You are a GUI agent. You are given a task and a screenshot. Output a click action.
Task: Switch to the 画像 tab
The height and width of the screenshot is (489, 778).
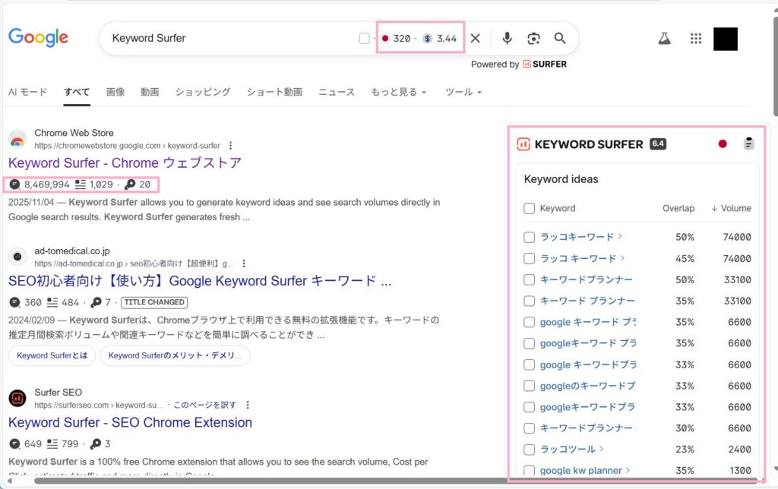[115, 92]
